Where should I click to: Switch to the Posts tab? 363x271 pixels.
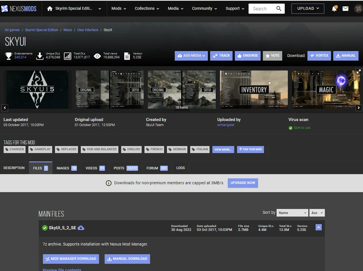coord(125,168)
